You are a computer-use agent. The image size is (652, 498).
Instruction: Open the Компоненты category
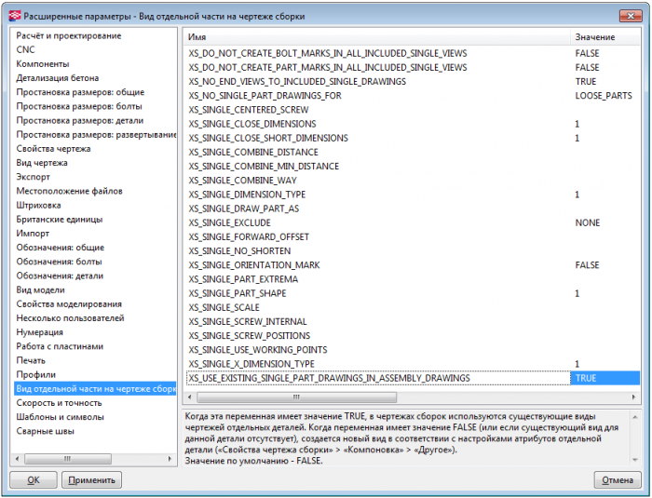(x=43, y=63)
